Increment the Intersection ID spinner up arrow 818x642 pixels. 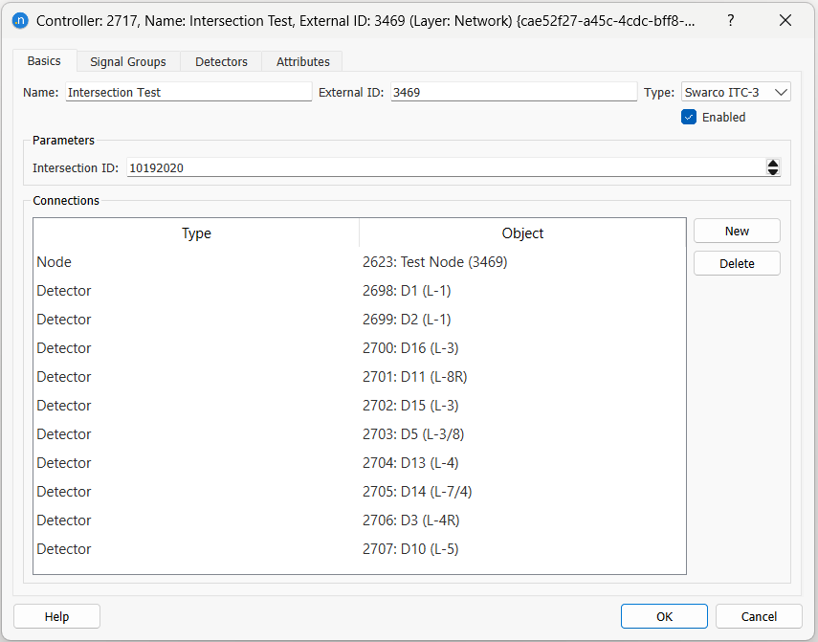tap(773, 164)
